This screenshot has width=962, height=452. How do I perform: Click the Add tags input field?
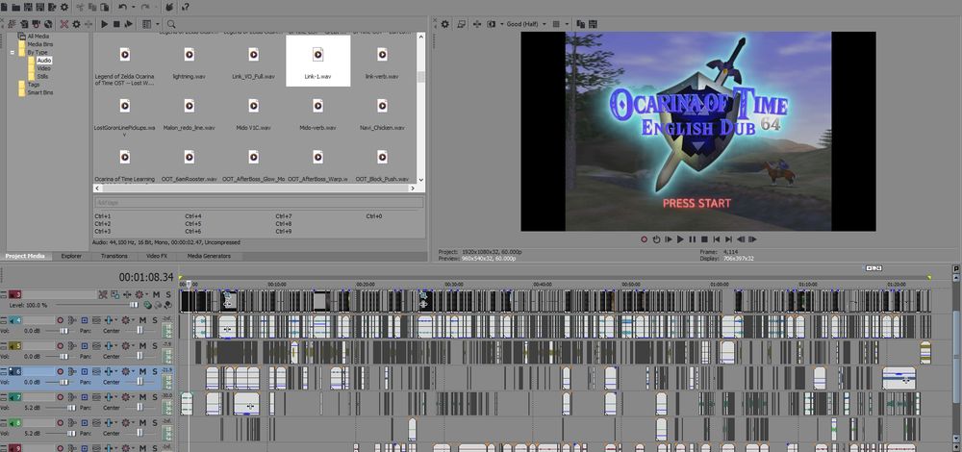pyautogui.click(x=258, y=202)
